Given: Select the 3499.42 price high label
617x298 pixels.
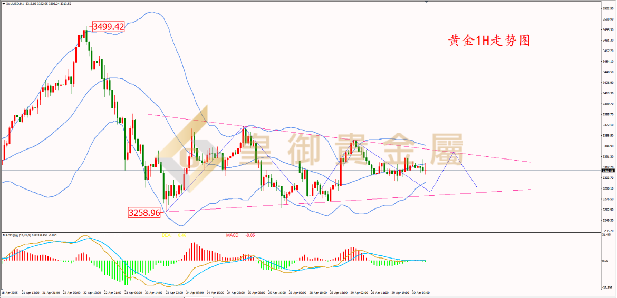Looking at the screenshot, I should pos(108,27).
